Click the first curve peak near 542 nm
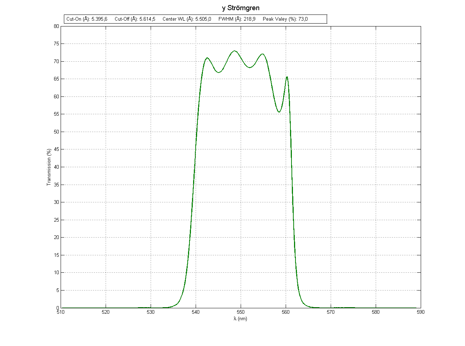Image resolution: width=465 pixels, height=346 pixels. [207, 58]
